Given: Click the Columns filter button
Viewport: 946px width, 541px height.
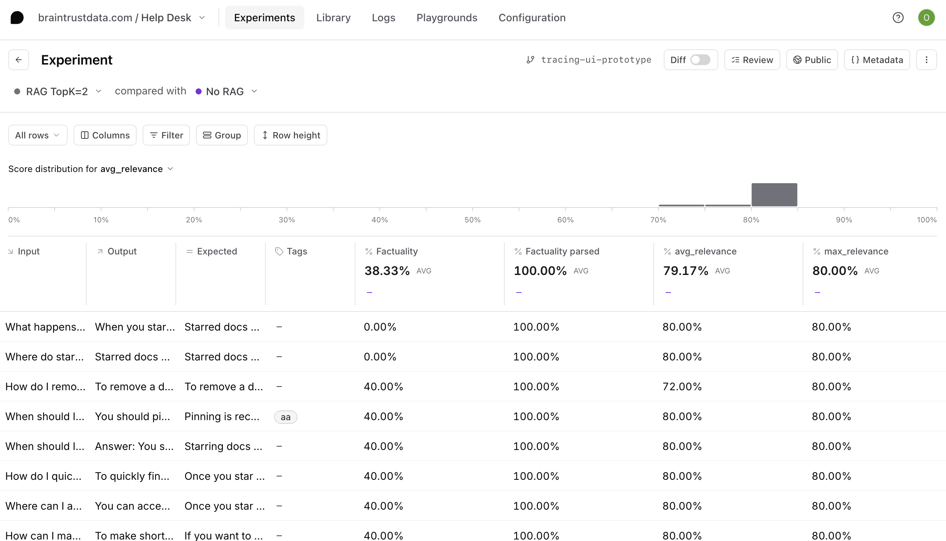Looking at the screenshot, I should pos(105,134).
